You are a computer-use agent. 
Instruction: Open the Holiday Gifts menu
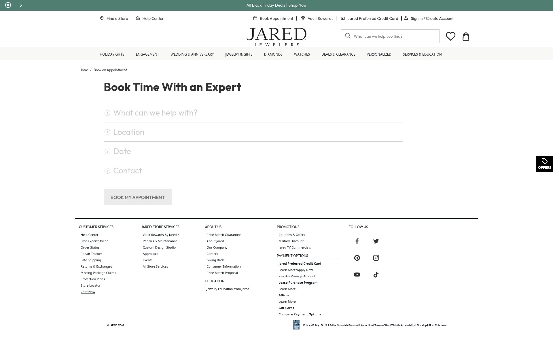pyautogui.click(x=112, y=54)
